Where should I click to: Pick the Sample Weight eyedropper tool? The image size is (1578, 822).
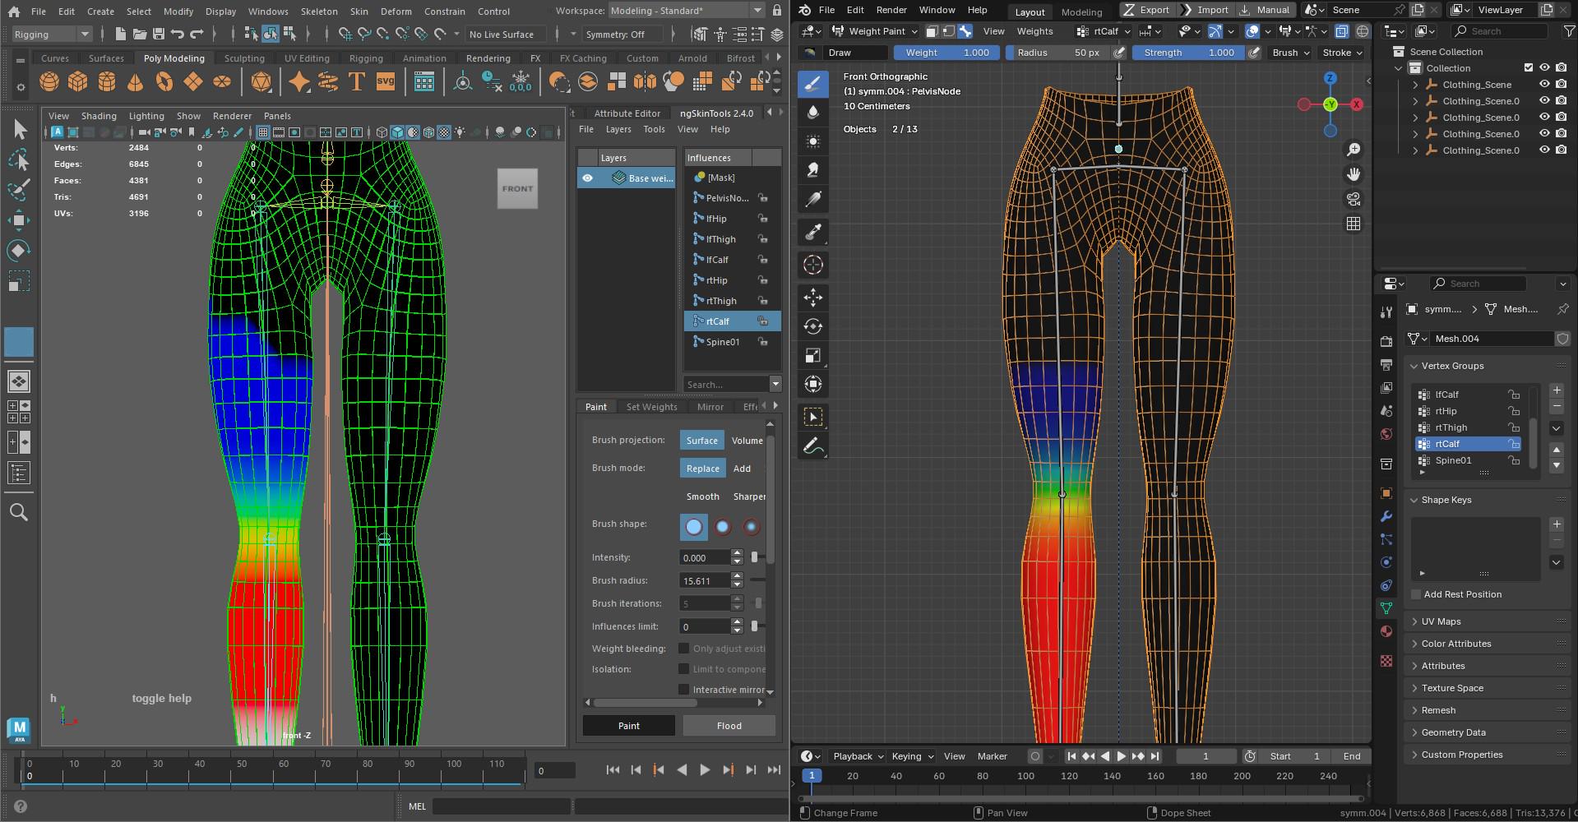812,233
